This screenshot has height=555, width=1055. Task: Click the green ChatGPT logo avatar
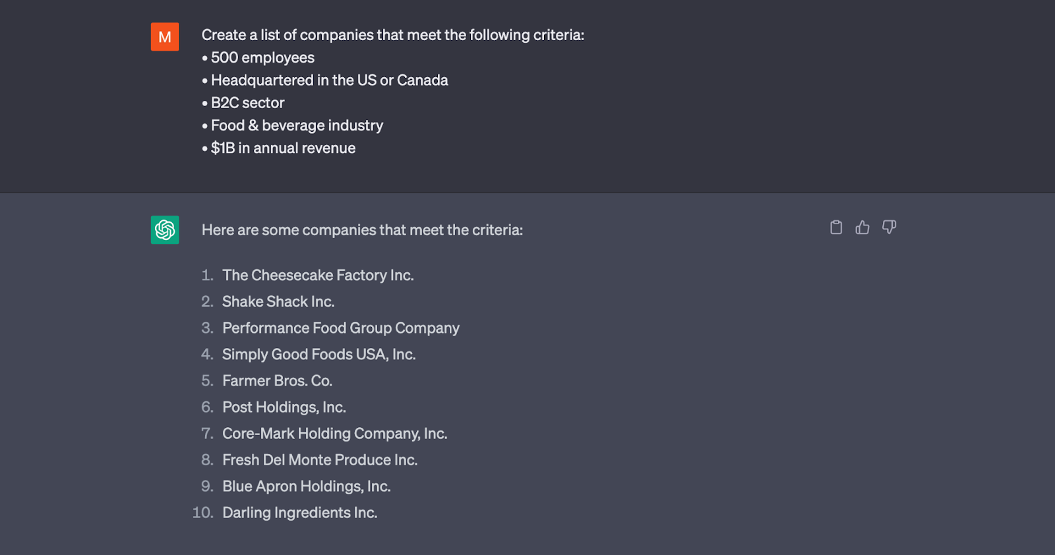(x=165, y=230)
